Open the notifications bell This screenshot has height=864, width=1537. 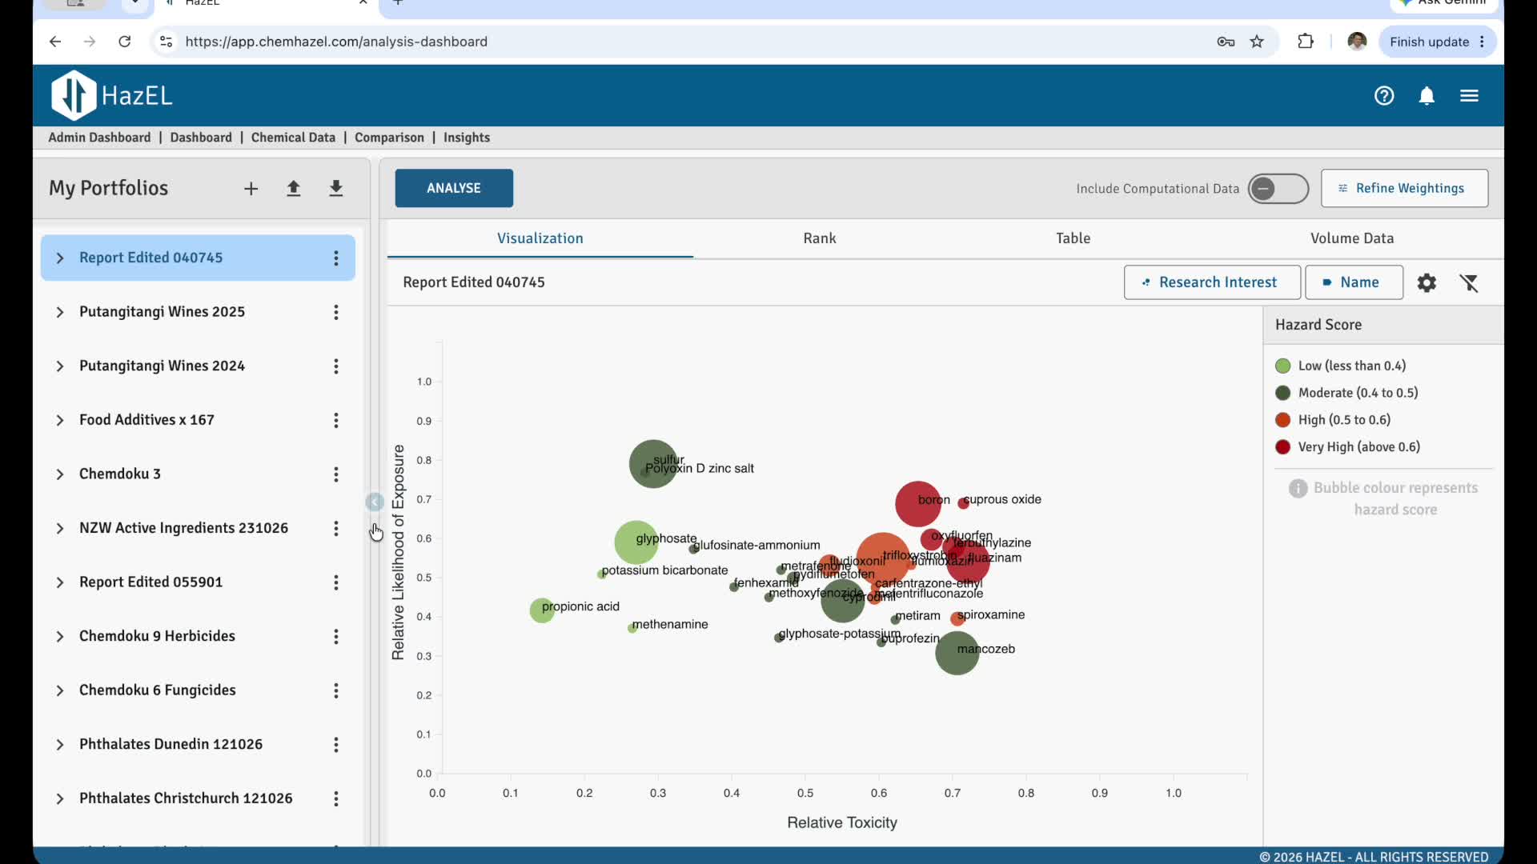click(1427, 96)
